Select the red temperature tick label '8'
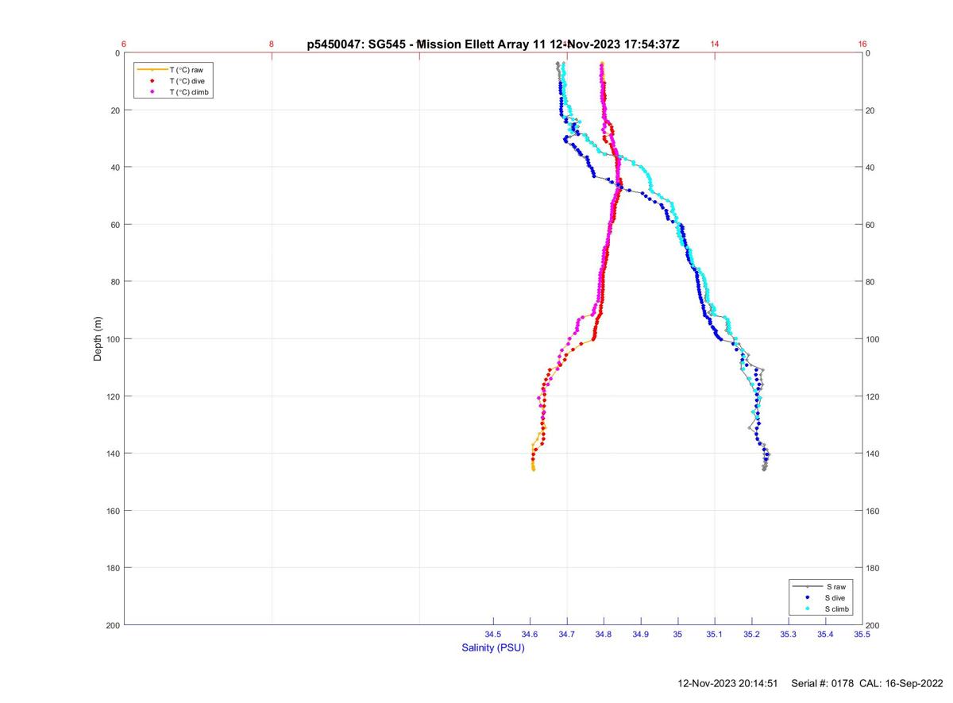Image resolution: width=953 pixels, height=703 pixels. [x=272, y=44]
